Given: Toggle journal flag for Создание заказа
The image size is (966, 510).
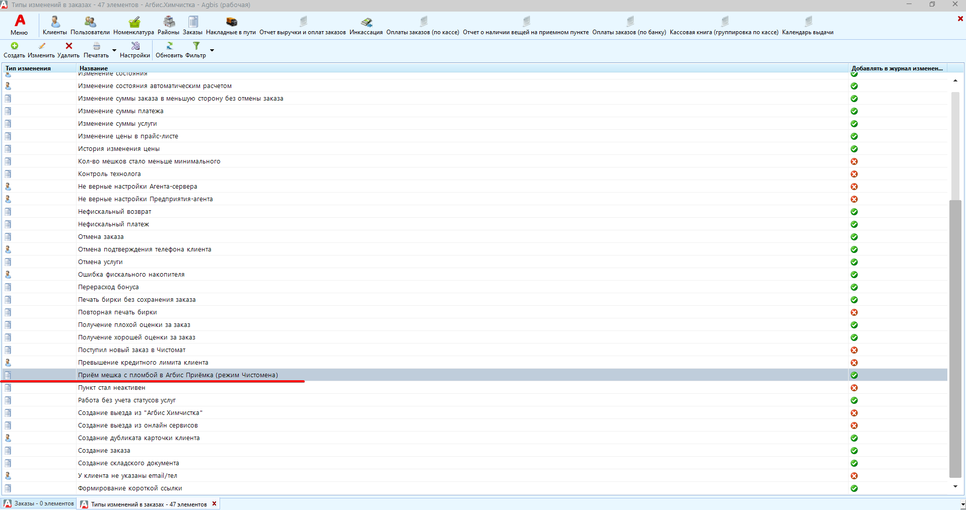Looking at the screenshot, I should pyautogui.click(x=854, y=451).
